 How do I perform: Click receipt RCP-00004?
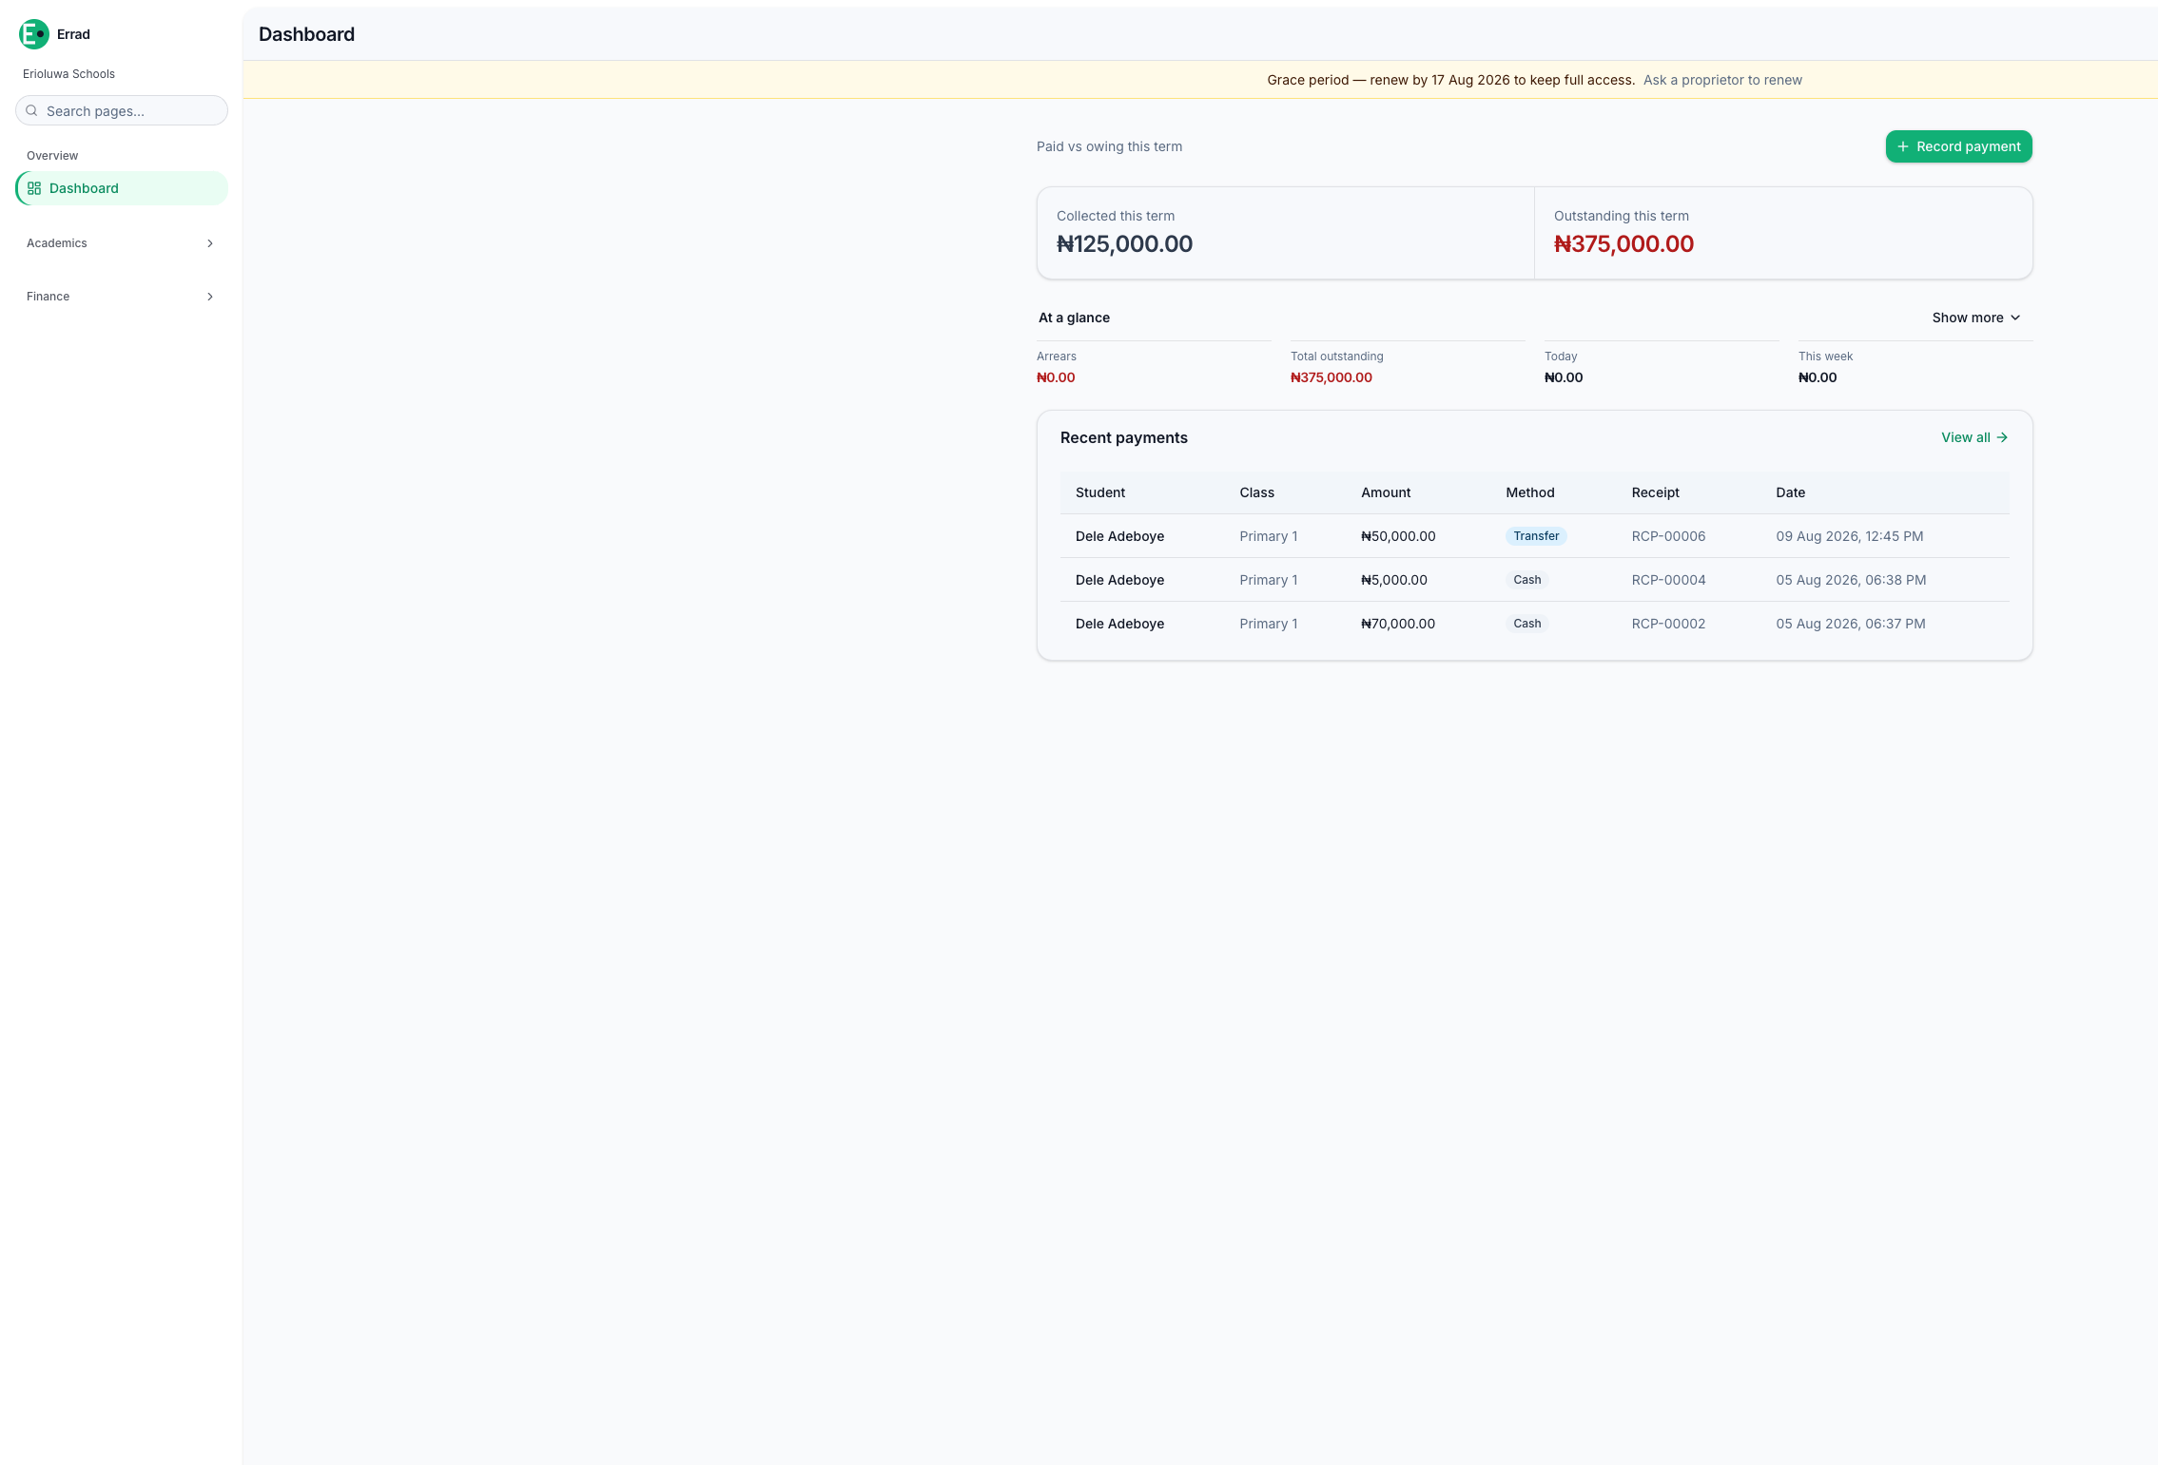[1668, 580]
